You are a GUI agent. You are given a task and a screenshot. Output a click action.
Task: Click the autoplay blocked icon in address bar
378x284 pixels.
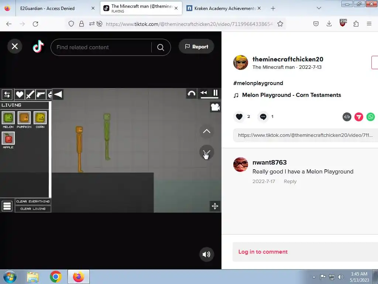click(x=99, y=24)
